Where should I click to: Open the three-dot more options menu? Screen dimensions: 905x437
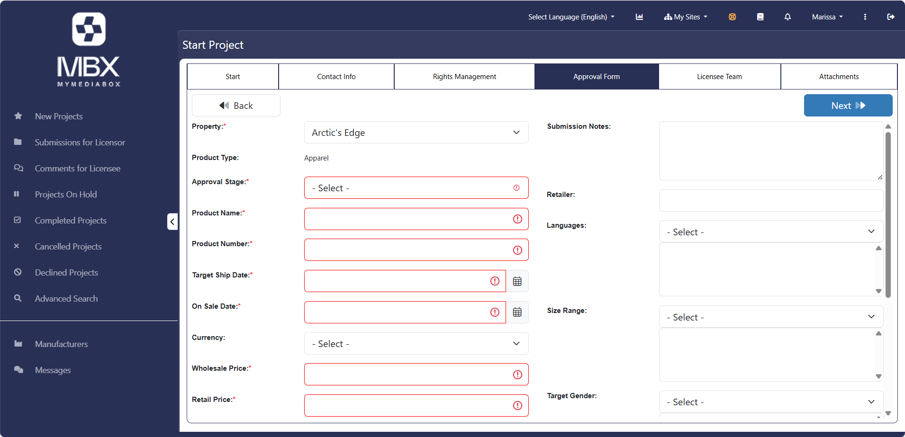click(865, 17)
